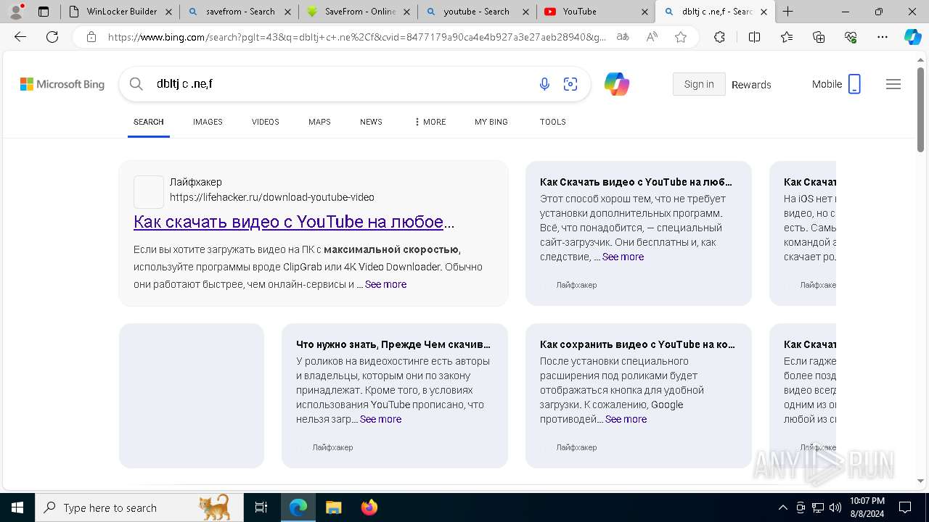Open the TOOLS filter menu

pyautogui.click(x=553, y=122)
